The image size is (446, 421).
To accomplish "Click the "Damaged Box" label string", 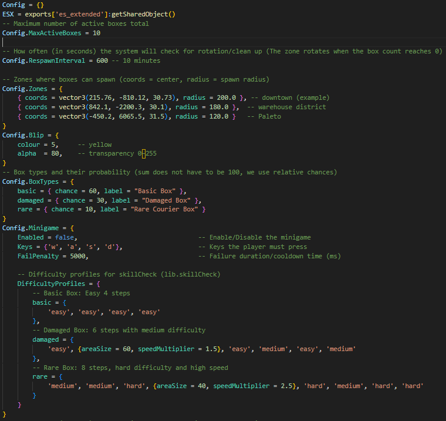I will coord(166,200).
